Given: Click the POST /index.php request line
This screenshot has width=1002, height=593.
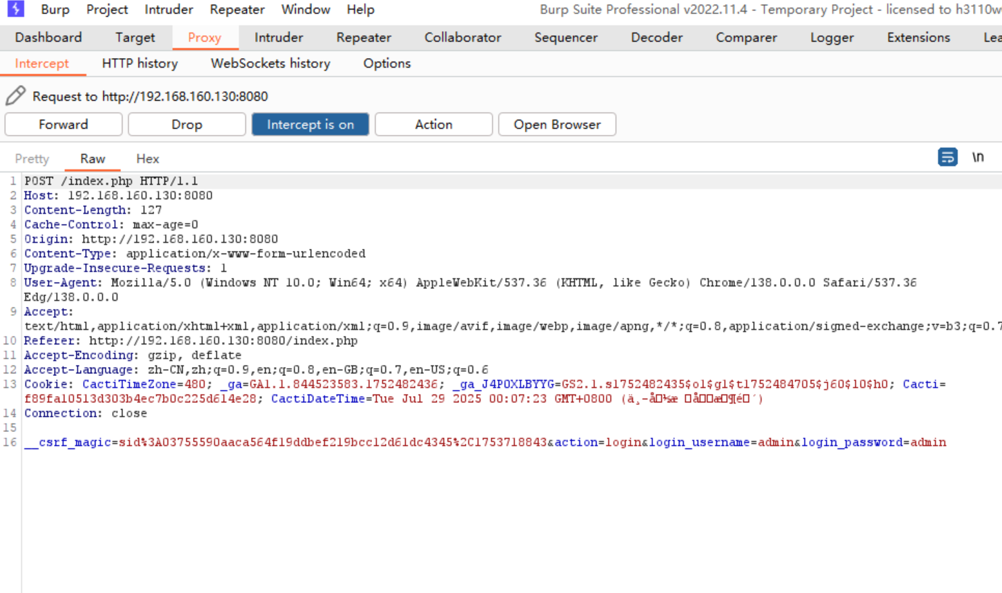Looking at the screenshot, I should tap(111, 181).
